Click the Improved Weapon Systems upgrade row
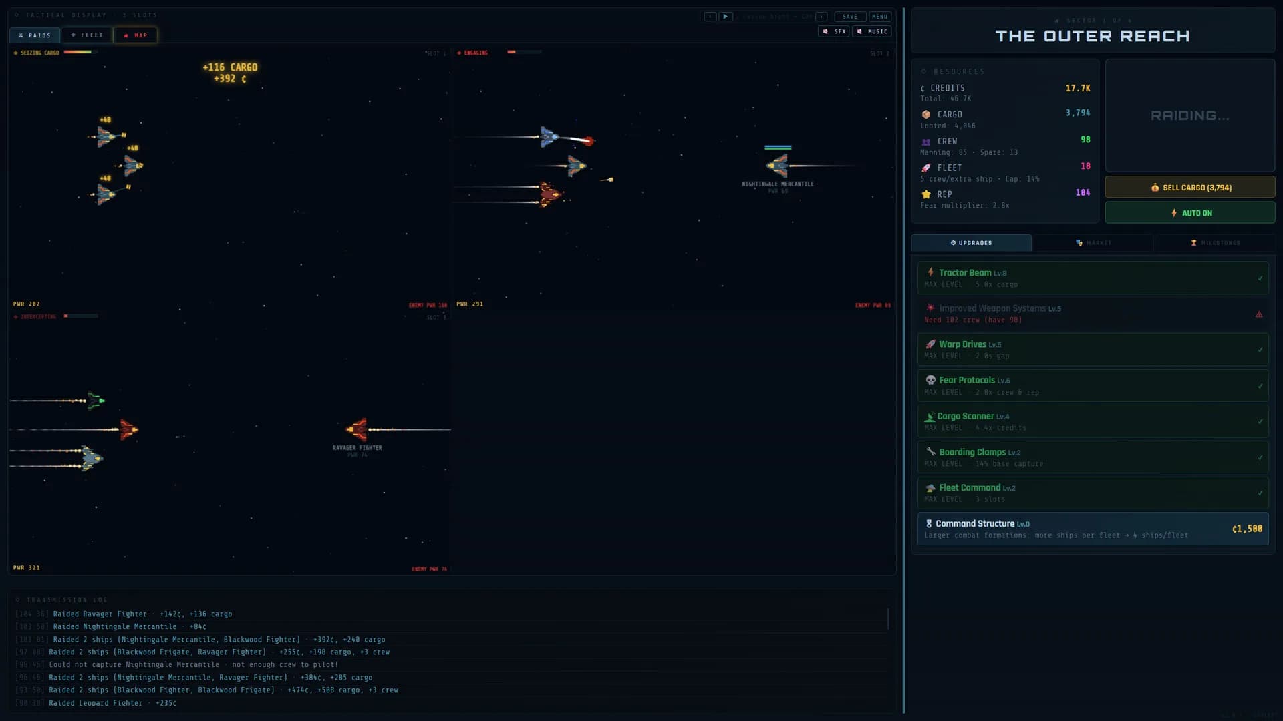The image size is (1283, 721). pos(1093,314)
